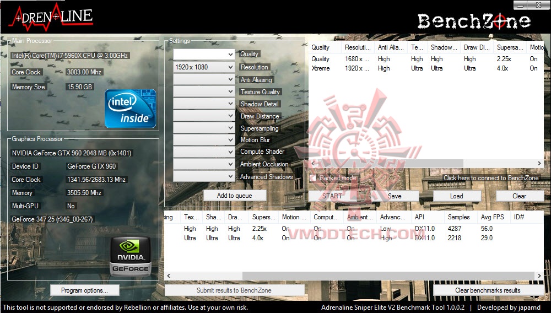551x313 pixels.
Task: Open the Shadow Detail dropdown
Action: 204,104
